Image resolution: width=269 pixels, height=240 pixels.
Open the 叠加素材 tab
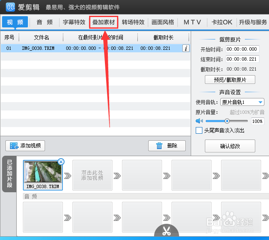coord(104,22)
